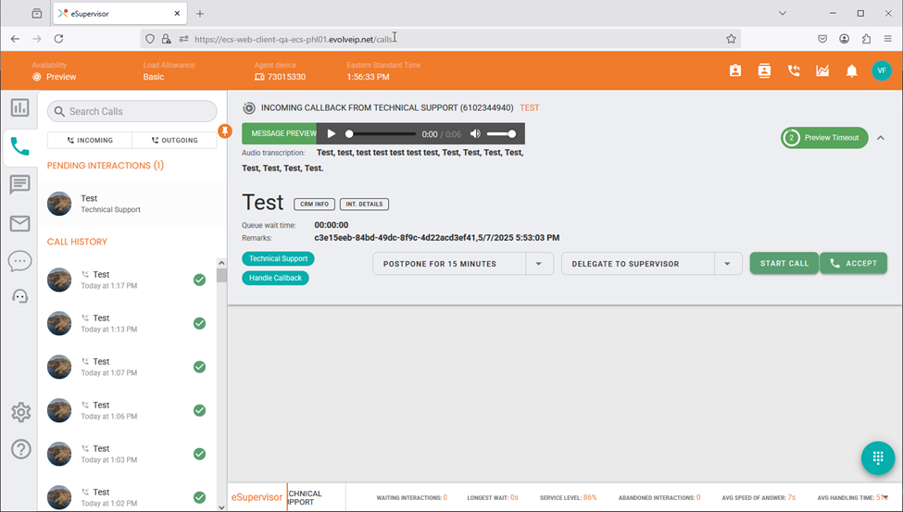The image size is (903, 512).
Task: Mute the message preview audio
Action: [475, 134]
